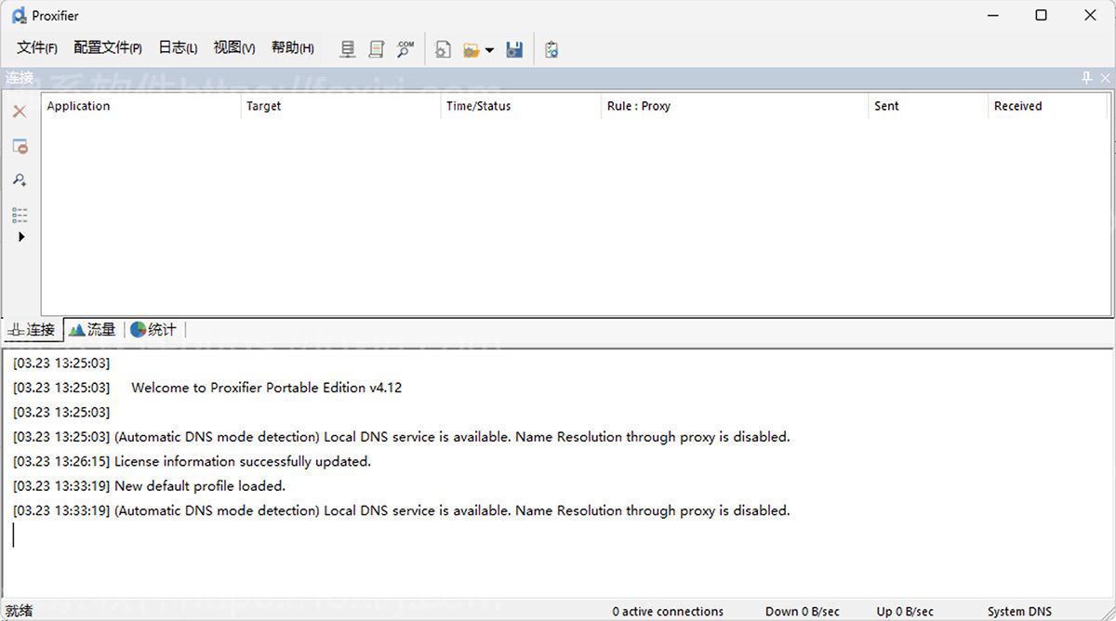
Task: Click the red X icon in the sidebar
Action: coord(20,112)
